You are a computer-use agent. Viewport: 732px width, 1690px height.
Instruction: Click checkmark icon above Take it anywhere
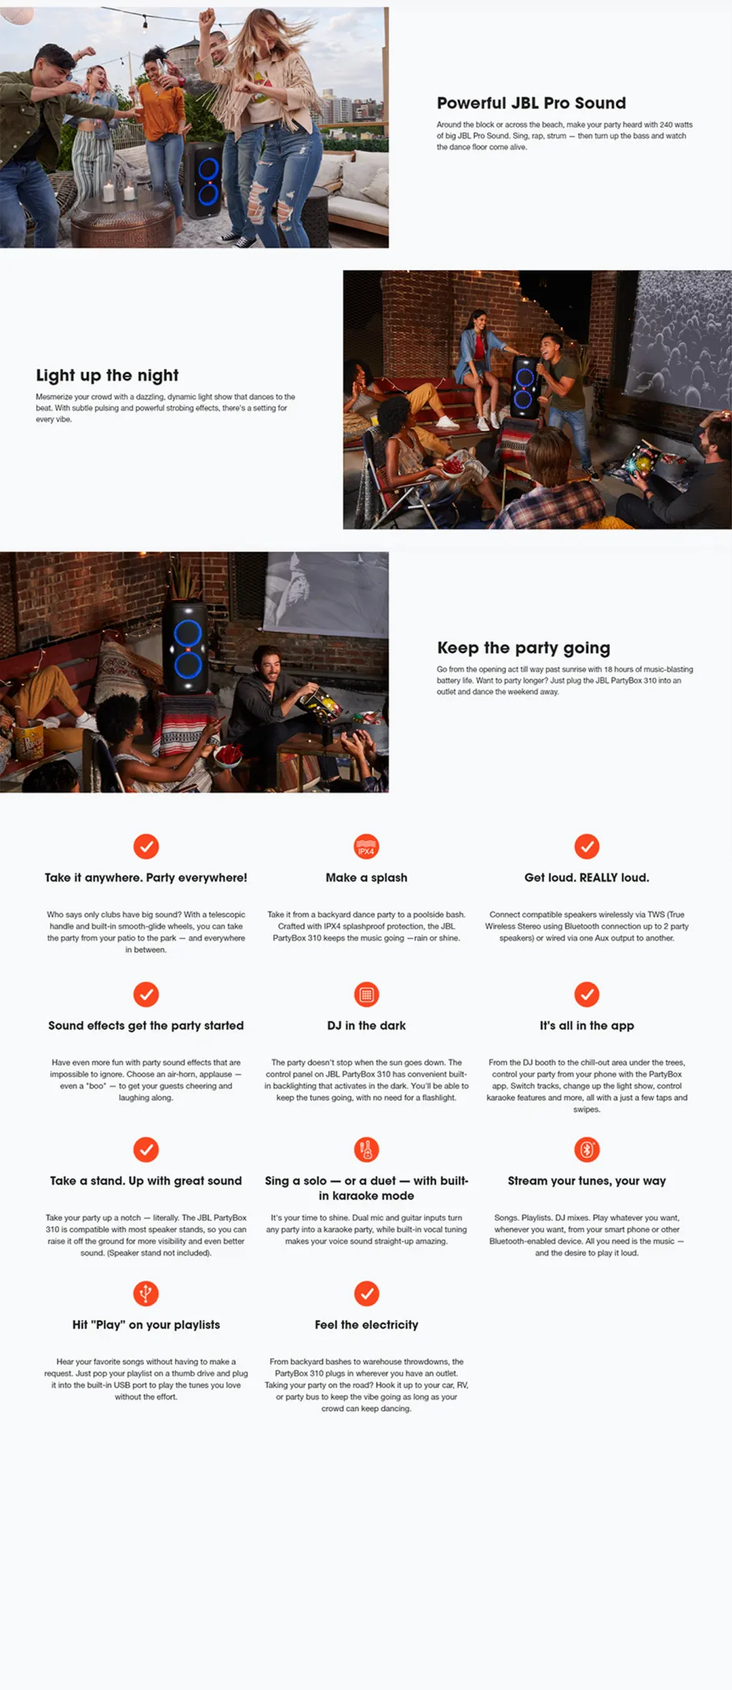click(x=146, y=846)
